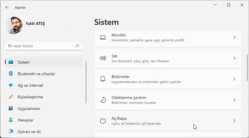This screenshot has width=249, height=138.
Task: Click the Kişiselleştirme paintbrush icon
Action: point(11,97)
